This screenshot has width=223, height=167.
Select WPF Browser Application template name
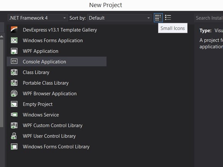point(50,94)
